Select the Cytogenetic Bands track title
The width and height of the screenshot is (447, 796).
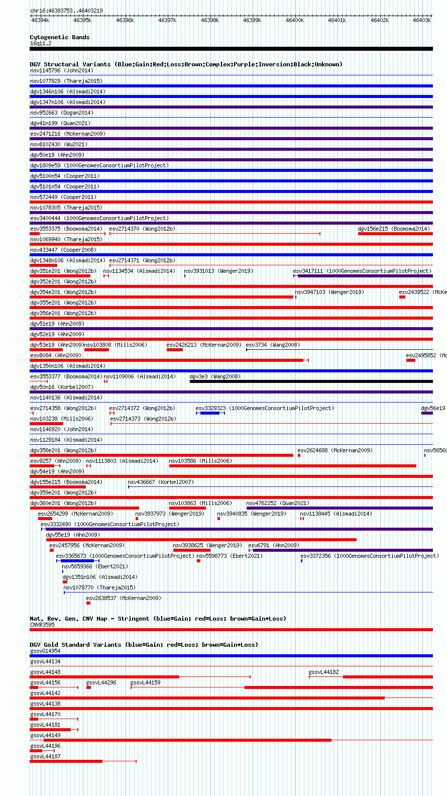coord(60,37)
